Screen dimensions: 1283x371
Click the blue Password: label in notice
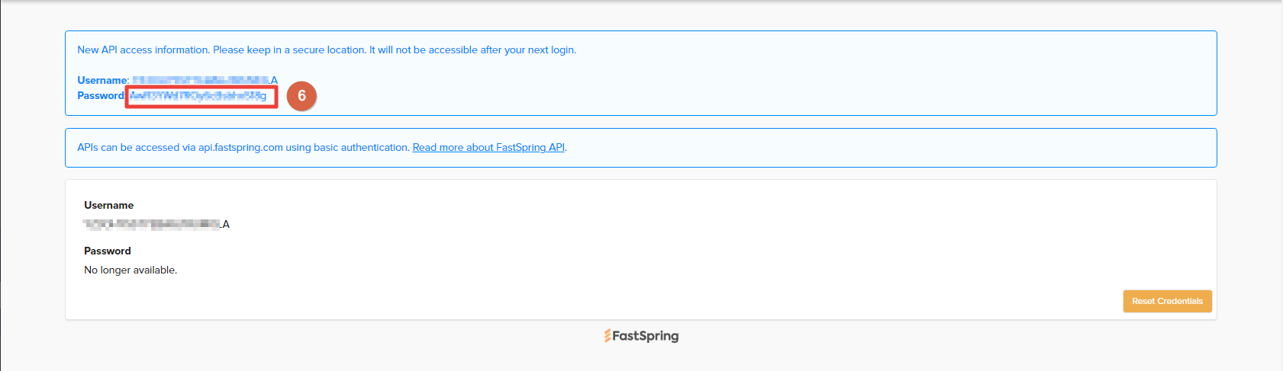pyautogui.click(x=101, y=95)
